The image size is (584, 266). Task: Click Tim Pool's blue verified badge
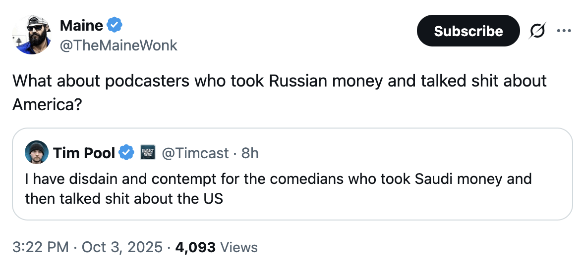pos(127,153)
